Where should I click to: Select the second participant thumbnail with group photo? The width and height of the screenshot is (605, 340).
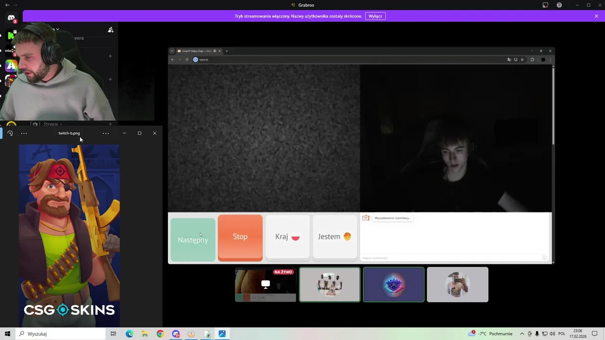[x=330, y=285]
